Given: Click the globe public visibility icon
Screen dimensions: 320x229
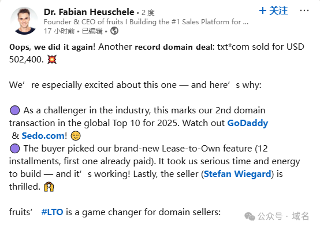Looking at the screenshot, I should click(114, 31).
